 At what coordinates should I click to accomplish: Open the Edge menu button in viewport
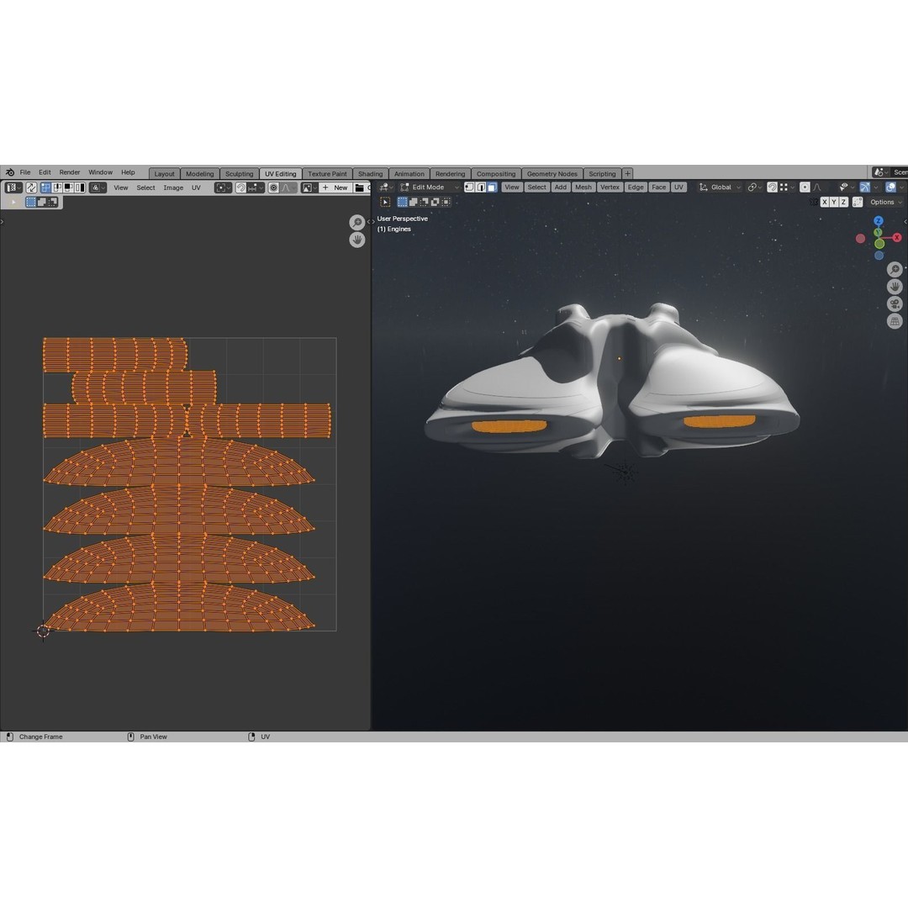636,187
